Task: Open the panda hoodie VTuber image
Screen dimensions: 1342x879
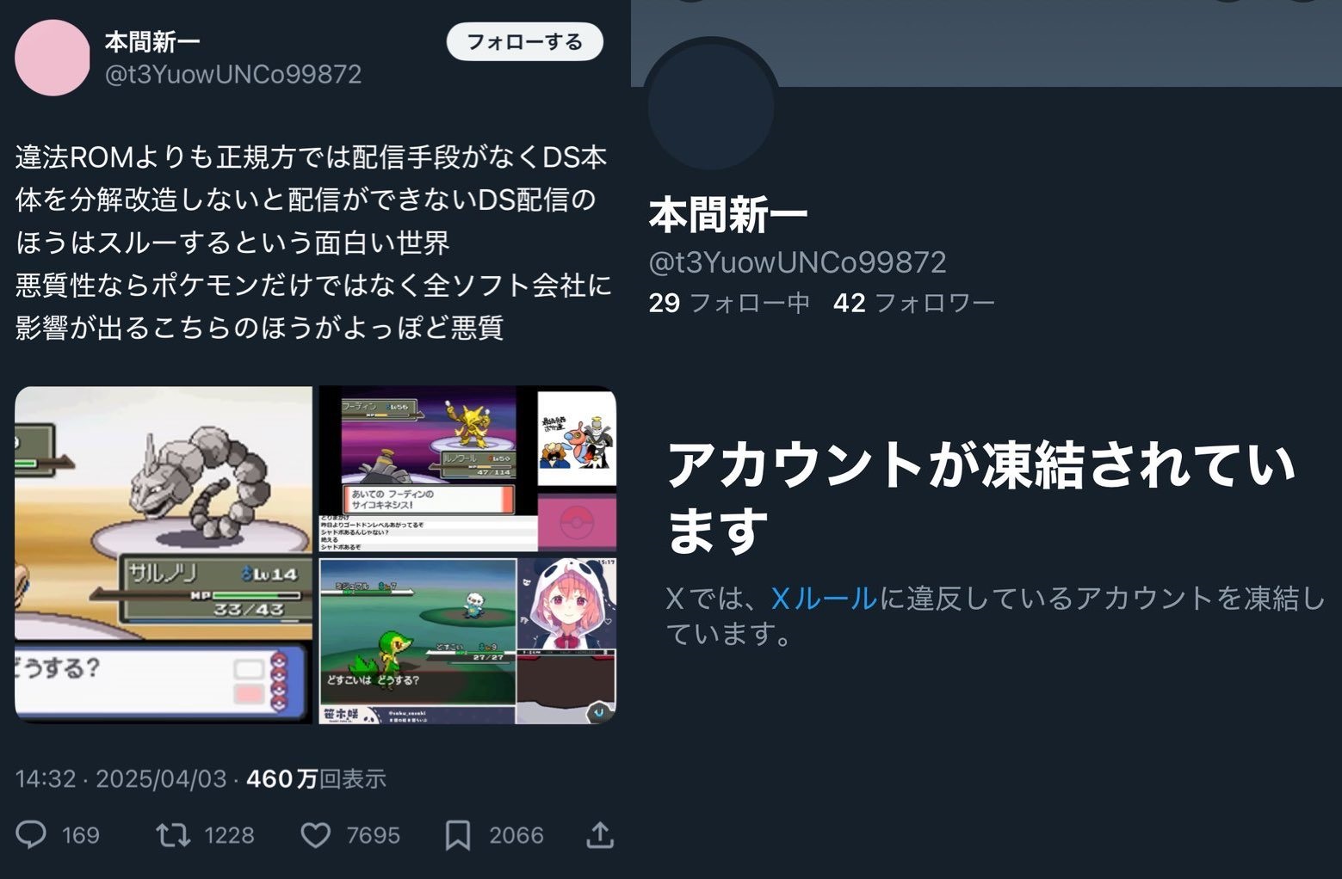Action: click(x=567, y=641)
